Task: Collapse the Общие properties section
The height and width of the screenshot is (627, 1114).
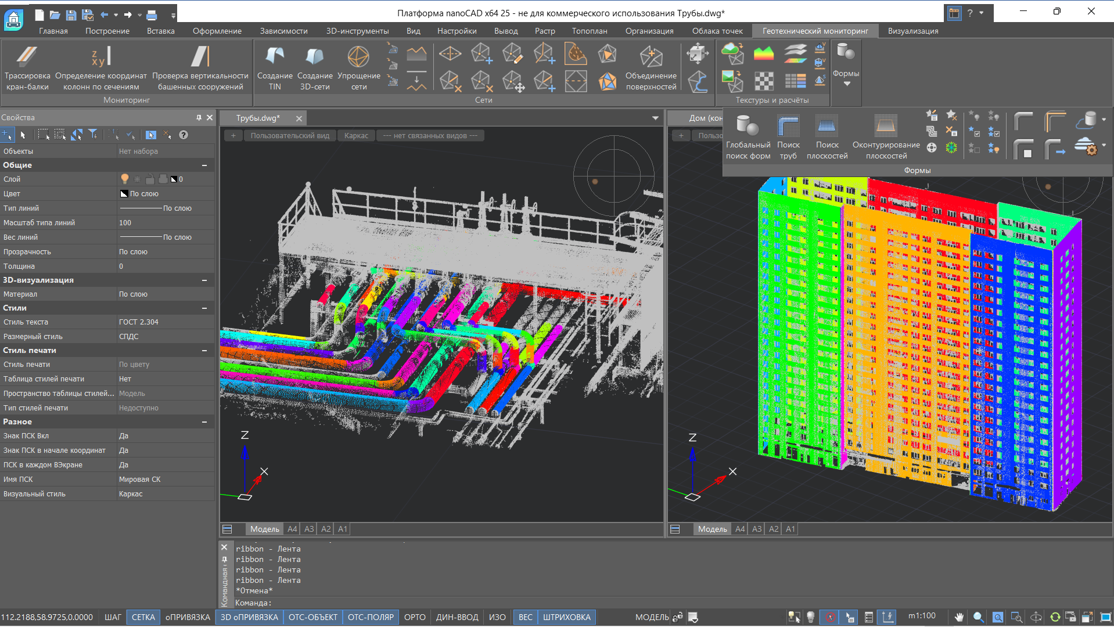Action: [204, 165]
